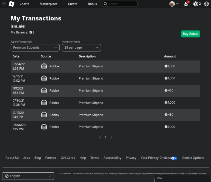Open the Charts menu
The height and width of the screenshot is (182, 211).
click(x=24, y=4)
